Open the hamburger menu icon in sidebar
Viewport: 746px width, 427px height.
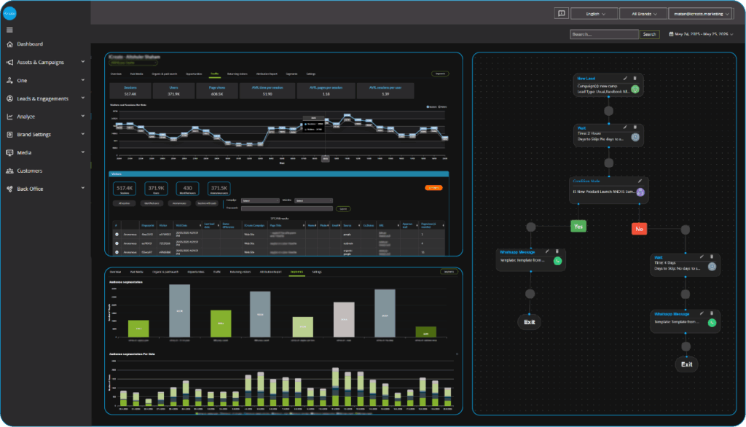(9, 30)
